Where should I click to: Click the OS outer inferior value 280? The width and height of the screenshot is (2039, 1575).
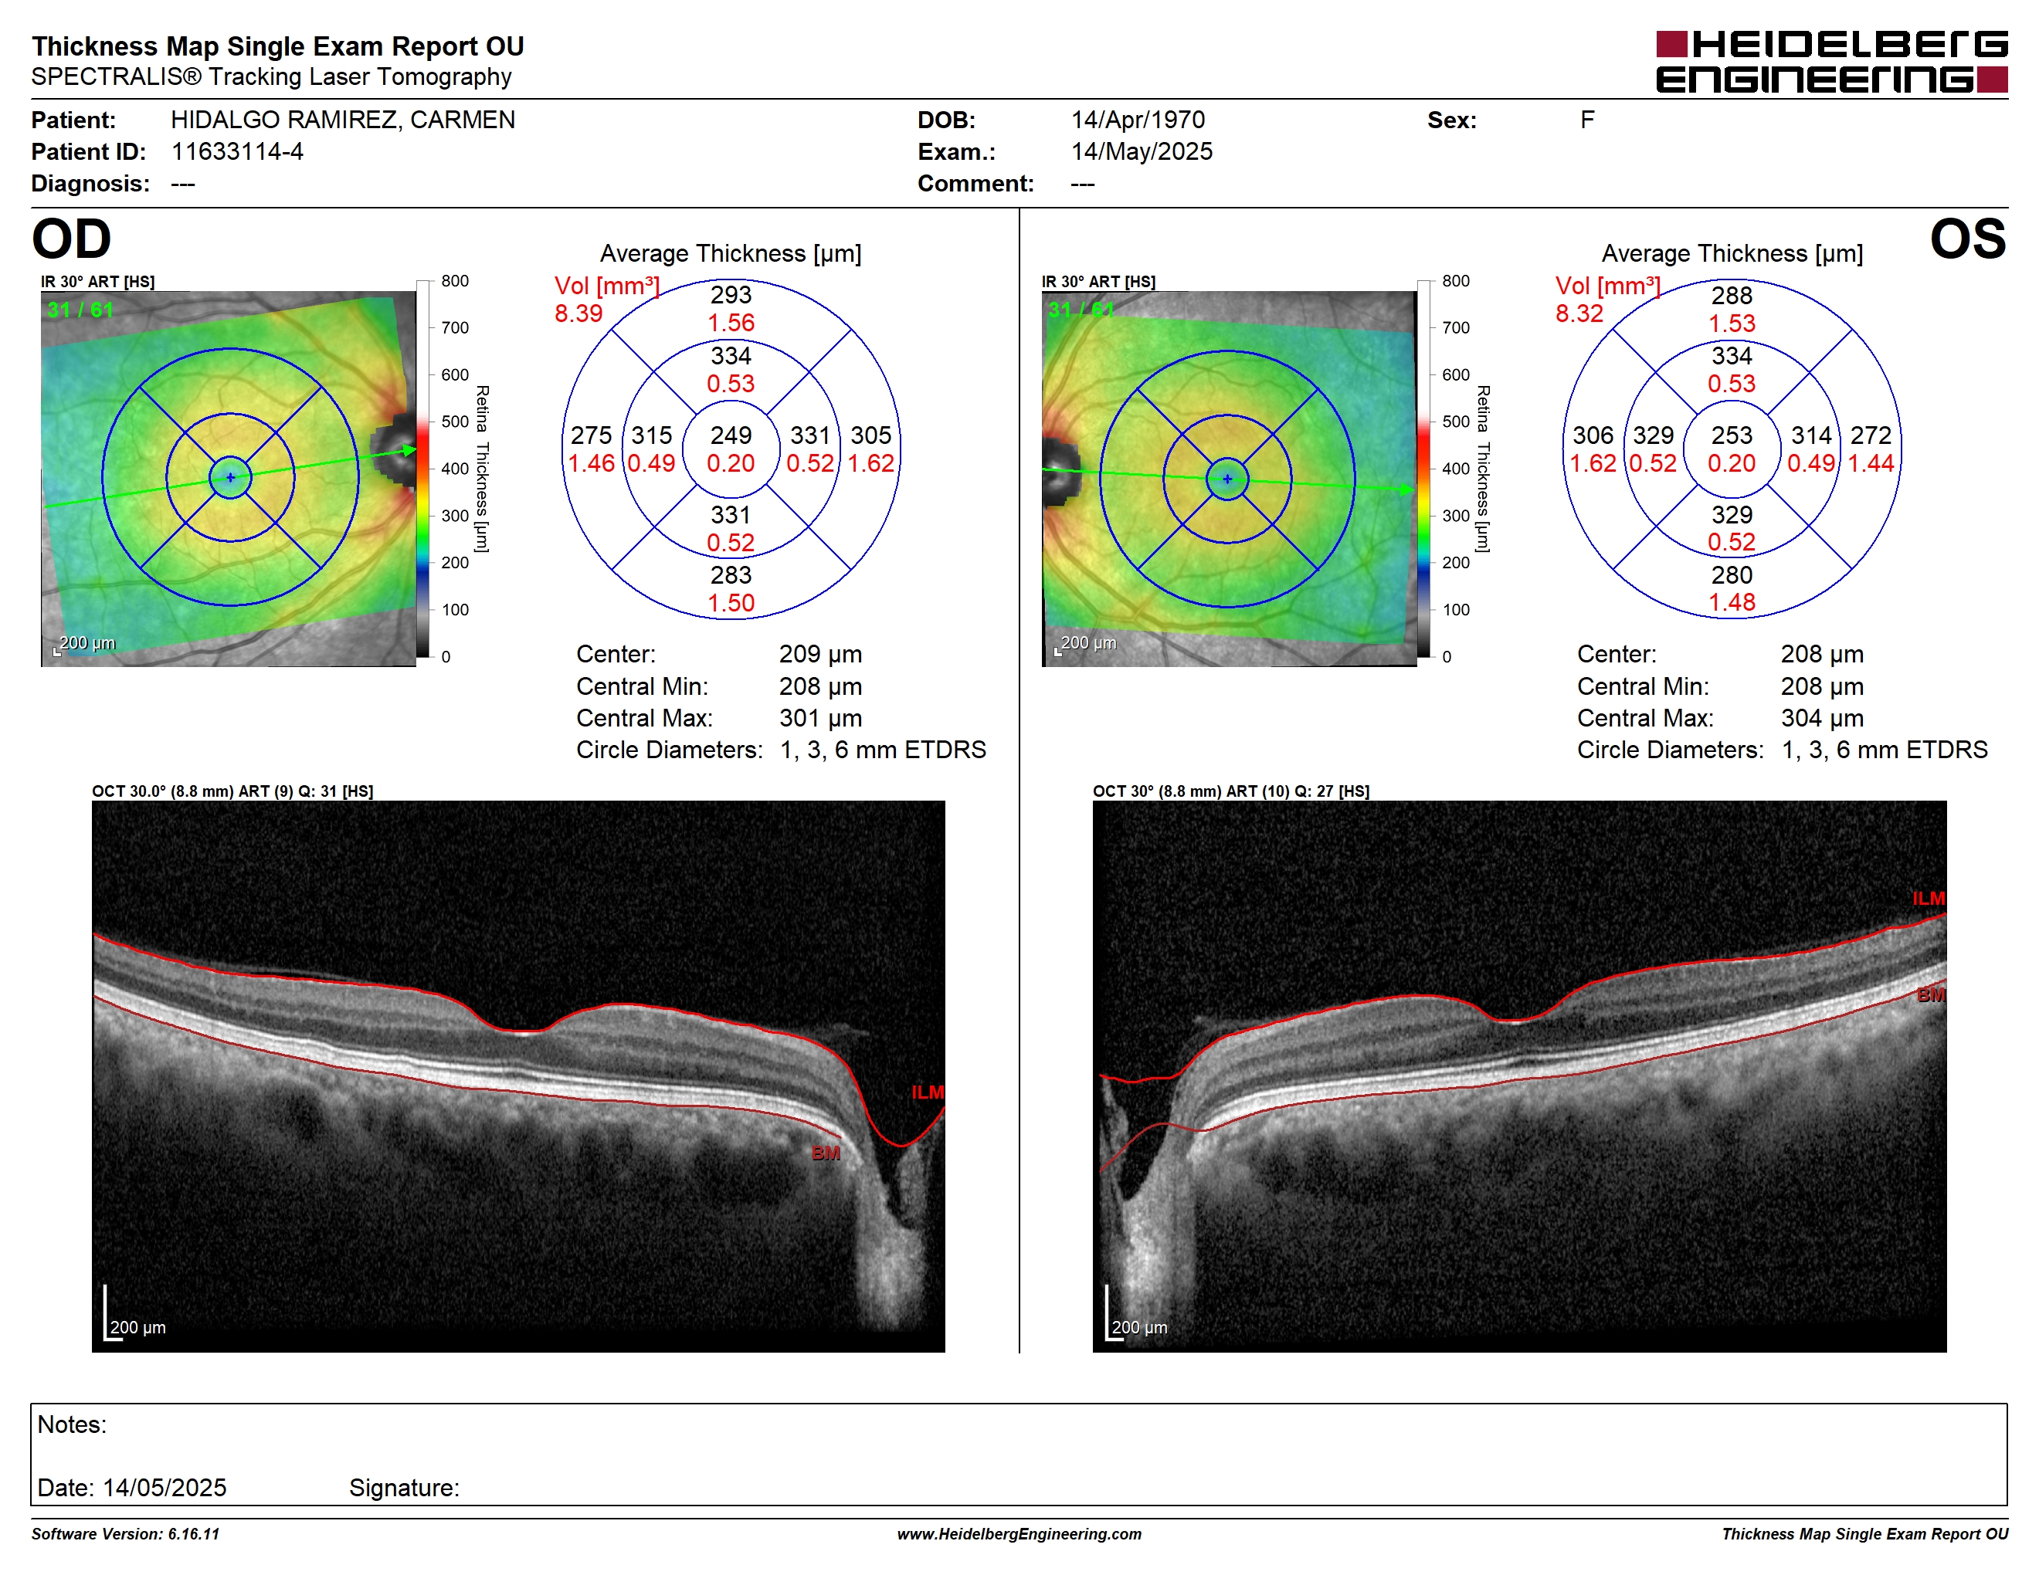tap(1732, 574)
